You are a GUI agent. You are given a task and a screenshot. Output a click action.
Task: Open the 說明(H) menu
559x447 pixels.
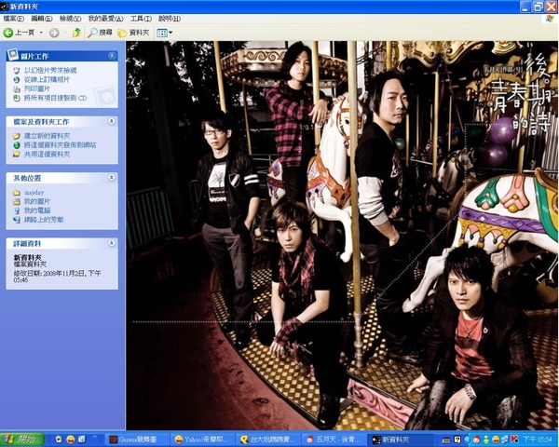170,19
